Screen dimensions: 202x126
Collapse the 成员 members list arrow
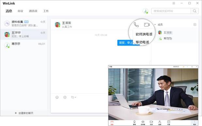pyautogui.click(x=155, y=24)
